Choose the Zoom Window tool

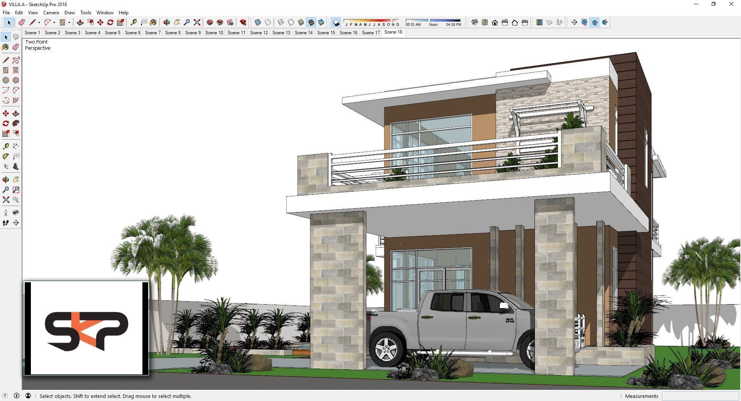pyautogui.click(x=16, y=190)
